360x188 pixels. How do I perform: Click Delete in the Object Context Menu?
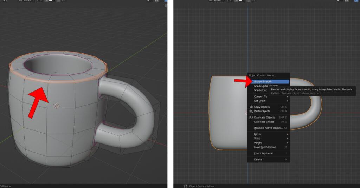pos(258,160)
